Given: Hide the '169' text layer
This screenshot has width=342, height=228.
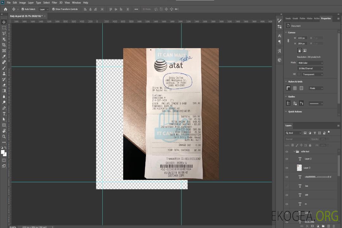Looking at the screenshot, I should (287, 195).
